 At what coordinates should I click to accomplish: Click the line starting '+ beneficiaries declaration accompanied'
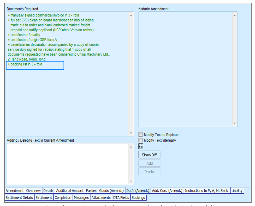[54, 44]
